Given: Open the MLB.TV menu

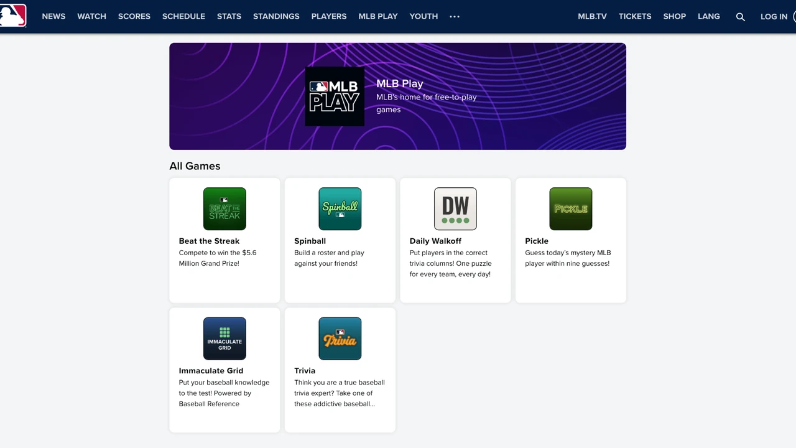Looking at the screenshot, I should 592,16.
